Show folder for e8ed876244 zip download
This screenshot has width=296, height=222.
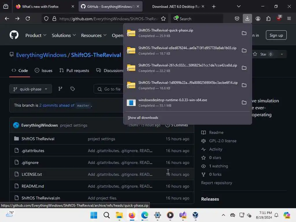tap(244, 50)
